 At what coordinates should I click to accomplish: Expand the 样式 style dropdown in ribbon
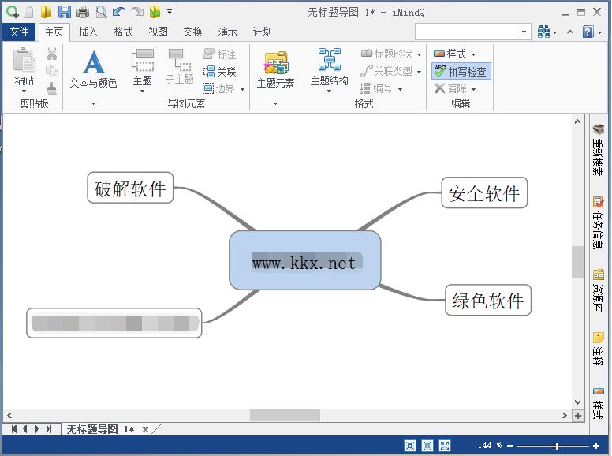tap(473, 54)
